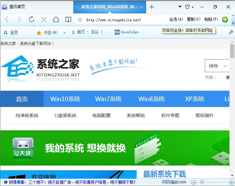Screen dimensions: 235x186
Task: Click the forward navigation arrow
Action: pos(19,20)
